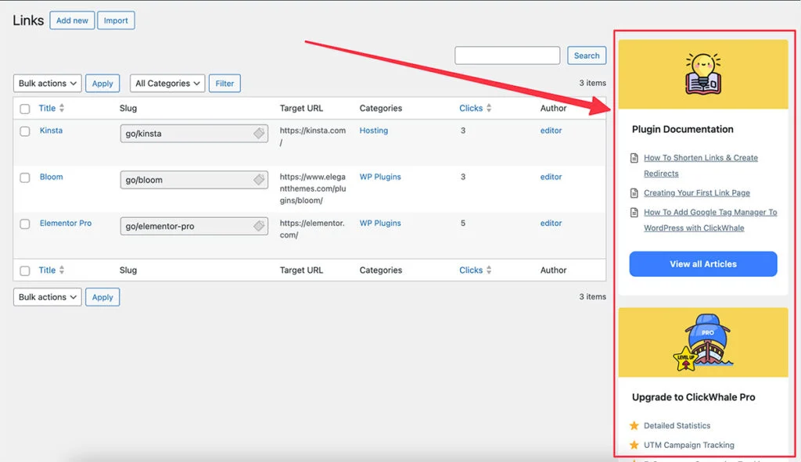
Task: Click document icon beside Google Tag Manager article
Action: (634, 213)
